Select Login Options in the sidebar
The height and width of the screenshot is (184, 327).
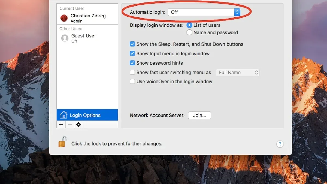tap(87, 115)
